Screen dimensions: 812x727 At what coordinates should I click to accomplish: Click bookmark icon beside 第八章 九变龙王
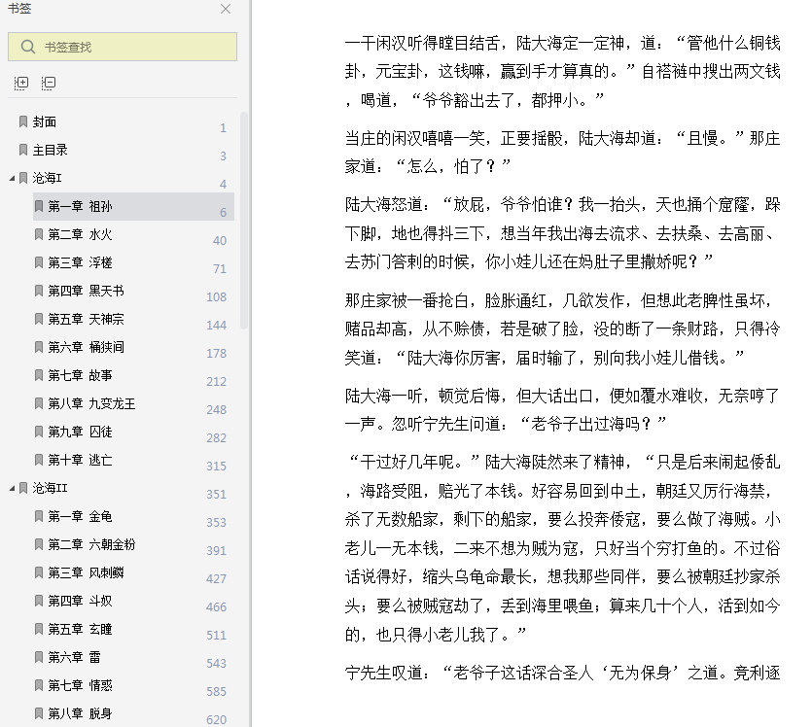(39, 403)
